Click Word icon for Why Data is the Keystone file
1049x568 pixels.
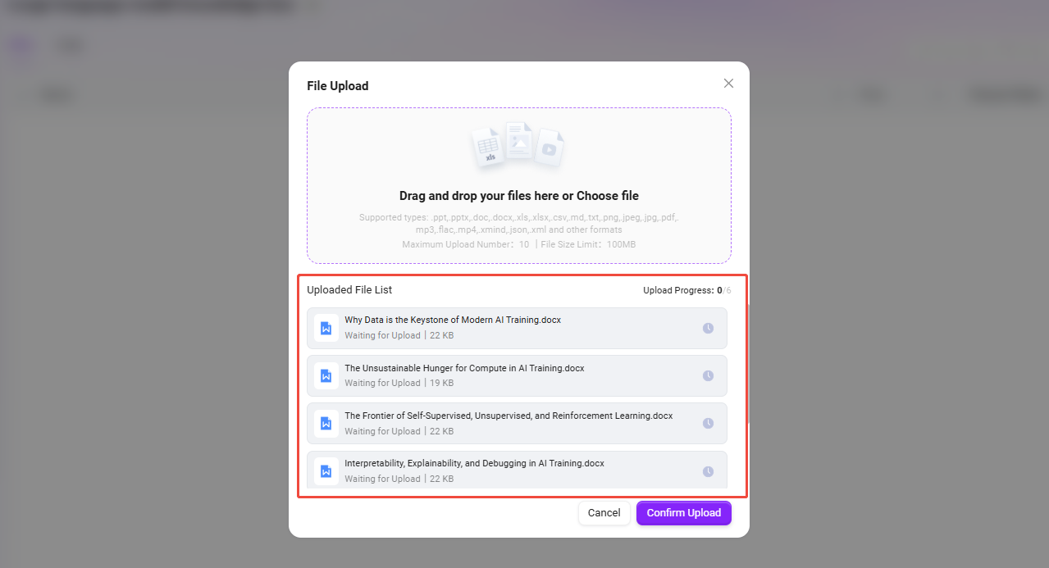click(326, 328)
